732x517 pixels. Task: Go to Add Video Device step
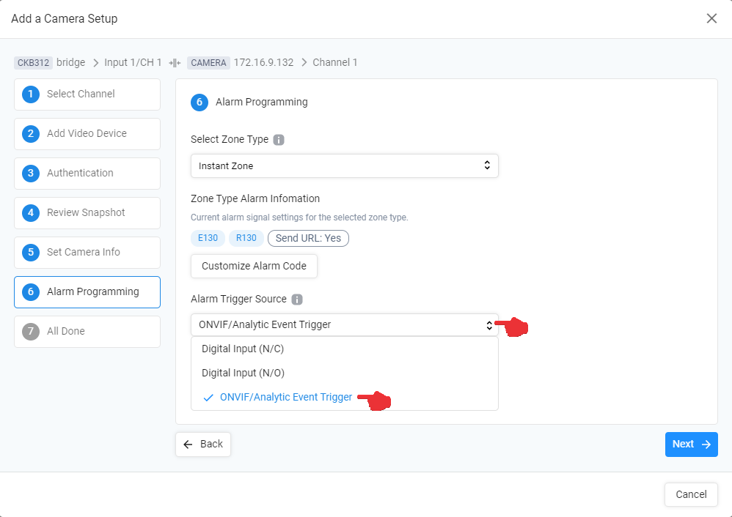point(87,134)
